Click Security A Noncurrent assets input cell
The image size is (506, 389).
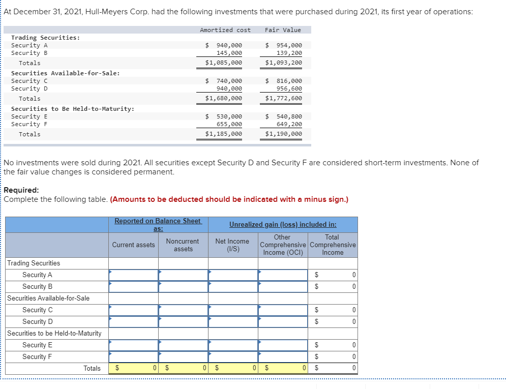click(x=183, y=275)
